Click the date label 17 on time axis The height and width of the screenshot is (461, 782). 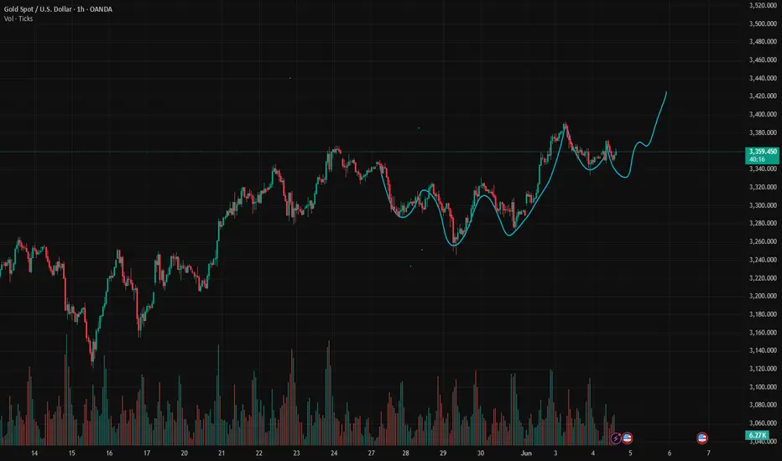coord(147,453)
